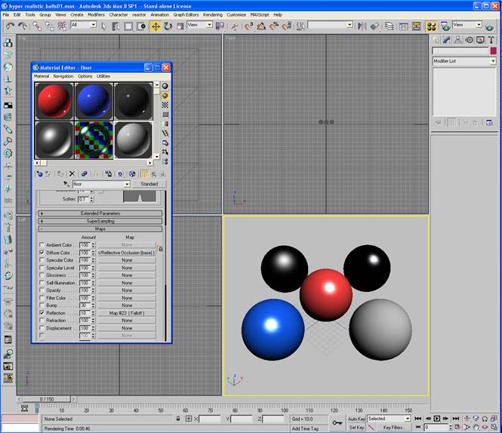
Task: Disable the Reflection map checkbox
Action: [x=42, y=313]
